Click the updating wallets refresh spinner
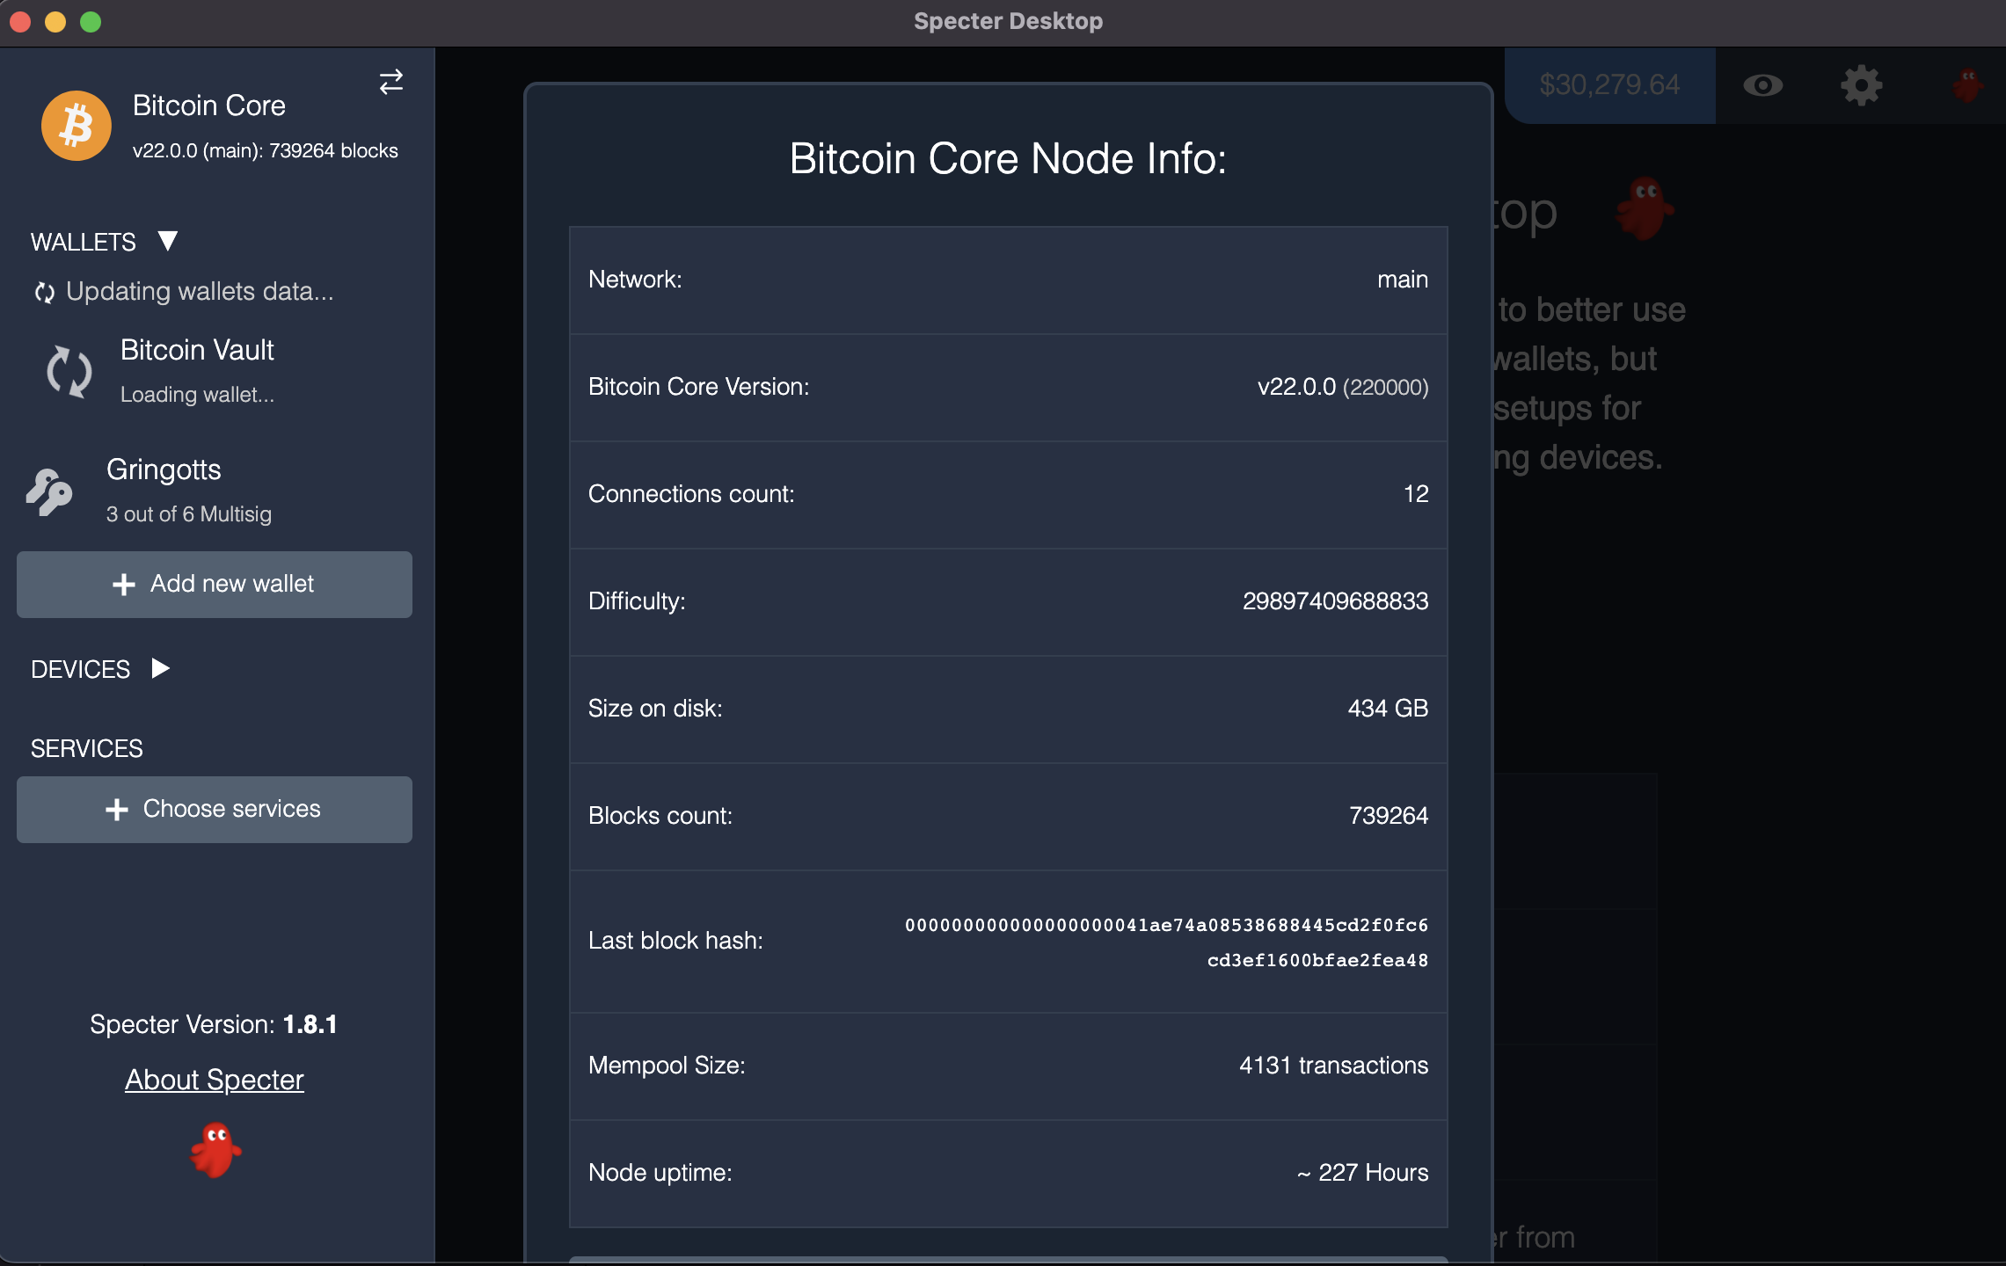 [x=44, y=291]
